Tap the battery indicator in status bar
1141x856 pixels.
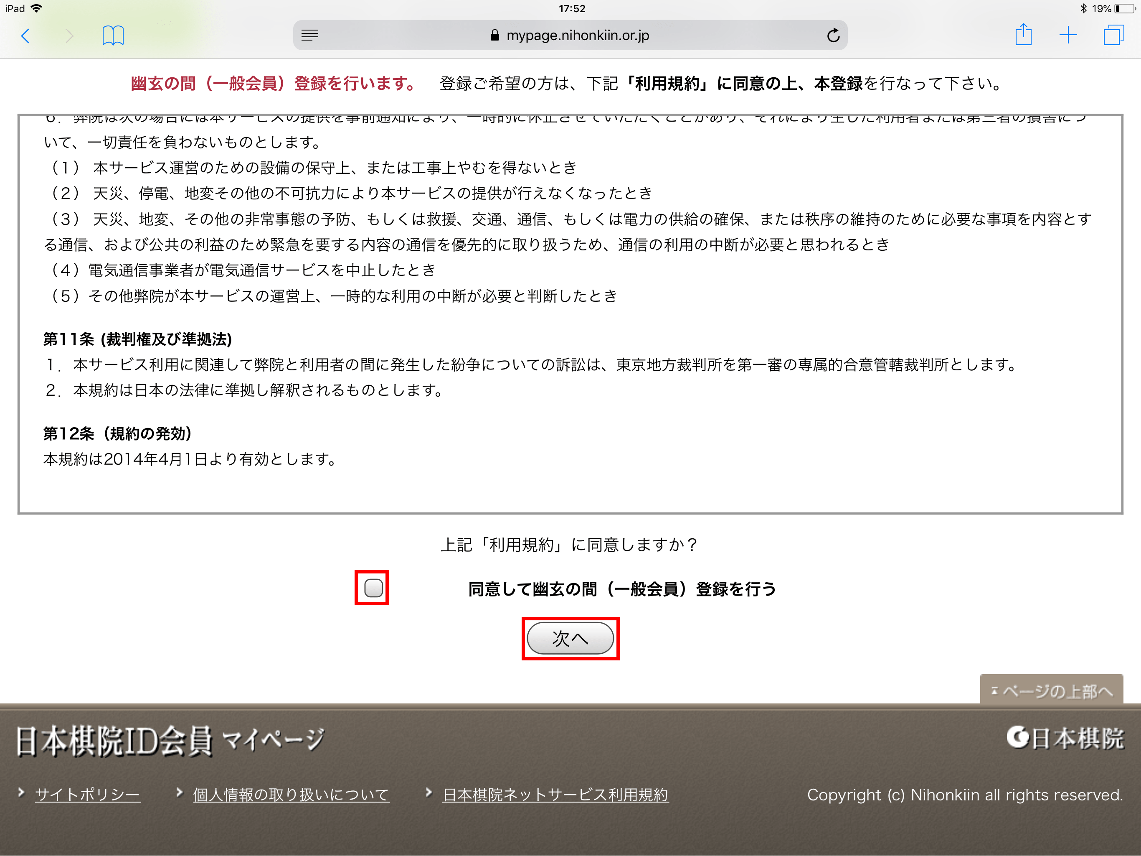(x=1124, y=9)
